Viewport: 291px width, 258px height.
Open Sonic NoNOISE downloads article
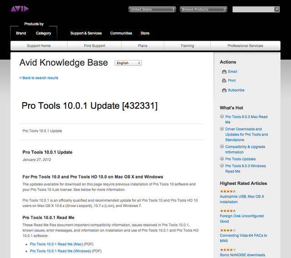(242, 255)
